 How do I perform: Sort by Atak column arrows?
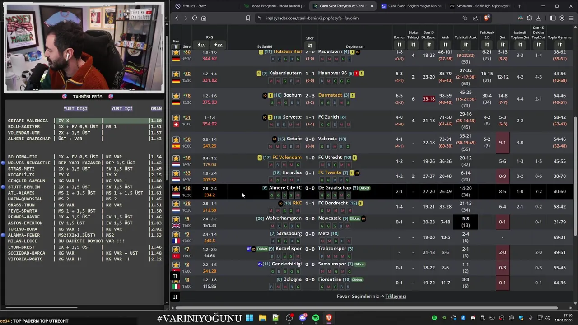pyautogui.click(x=445, y=45)
